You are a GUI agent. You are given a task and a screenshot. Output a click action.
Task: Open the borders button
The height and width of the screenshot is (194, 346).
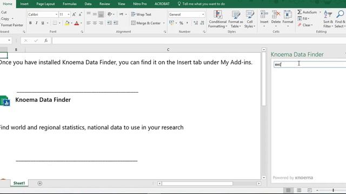[55, 23]
